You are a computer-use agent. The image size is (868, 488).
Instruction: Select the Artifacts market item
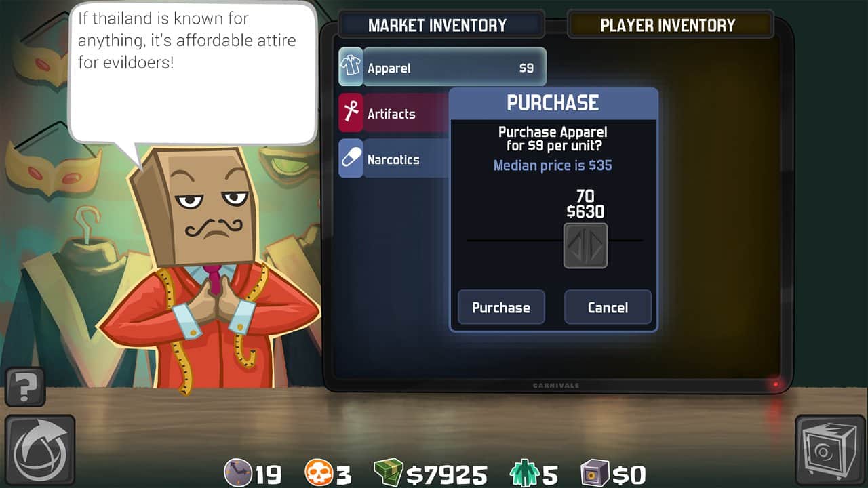394,113
